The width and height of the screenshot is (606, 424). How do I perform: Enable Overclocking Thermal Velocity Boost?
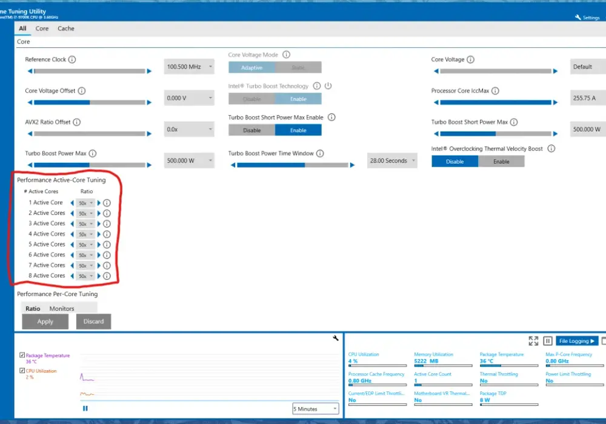tap(501, 161)
